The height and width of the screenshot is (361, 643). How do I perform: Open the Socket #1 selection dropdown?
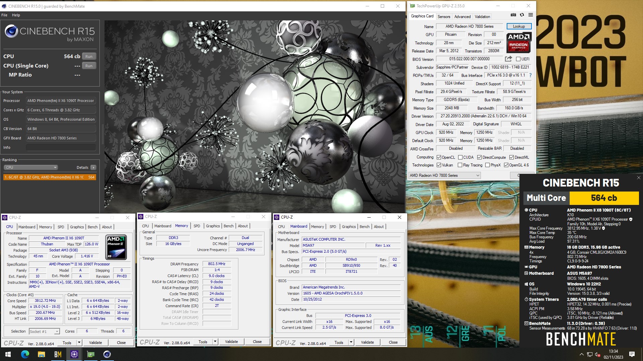coord(44,331)
